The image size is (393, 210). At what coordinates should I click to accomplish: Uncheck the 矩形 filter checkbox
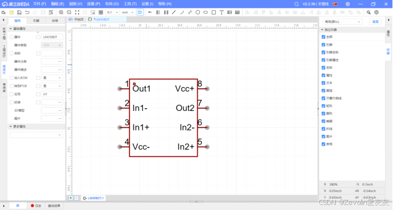point(323,106)
